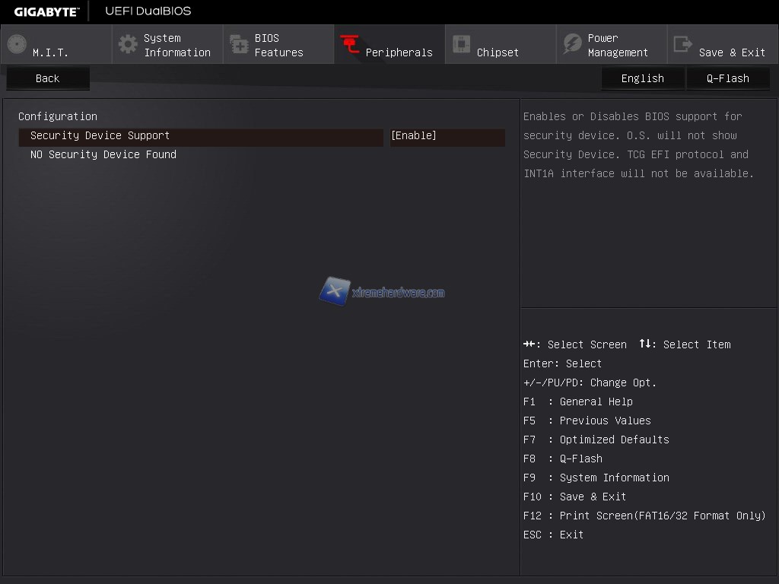Click the F7 Optimized Defaults hint
This screenshot has width=779, height=584.
(x=596, y=440)
